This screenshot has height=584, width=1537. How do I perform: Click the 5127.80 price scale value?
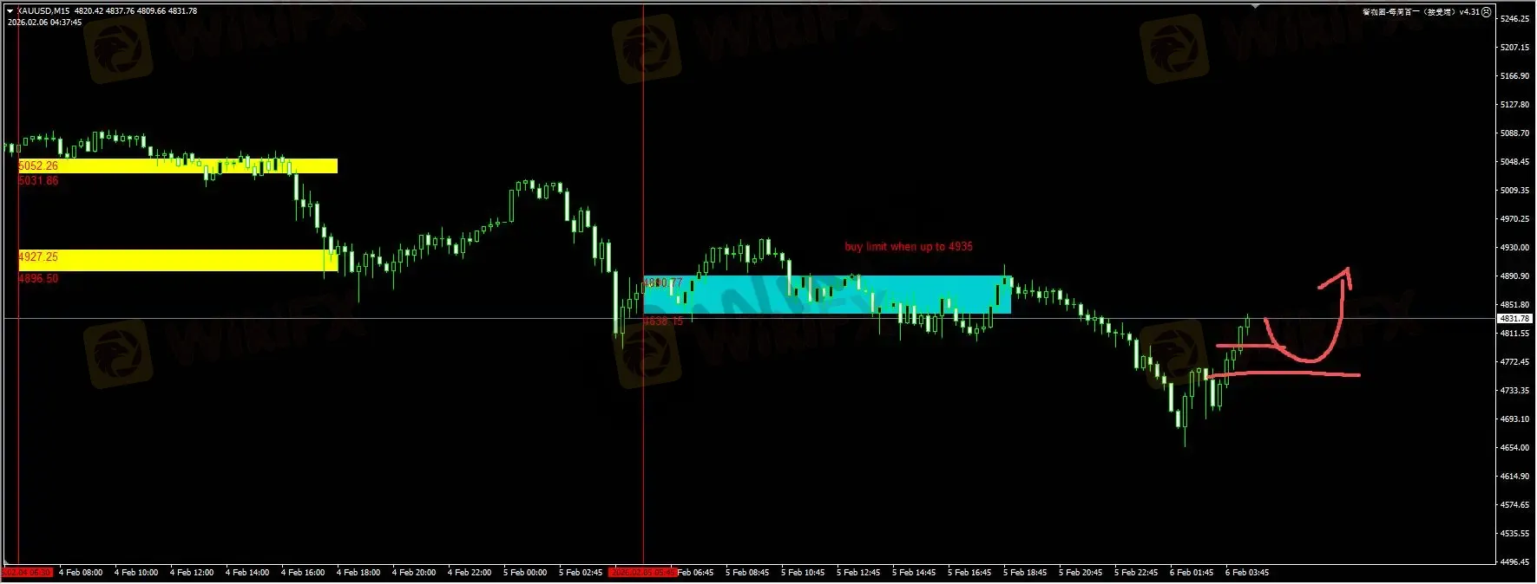point(1514,105)
